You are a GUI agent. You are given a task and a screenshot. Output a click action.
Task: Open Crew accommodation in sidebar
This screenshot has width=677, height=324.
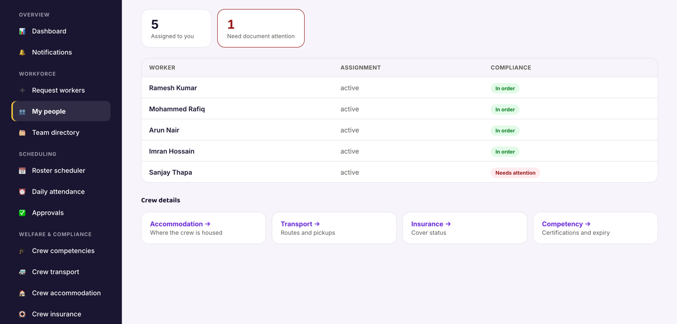point(61,293)
